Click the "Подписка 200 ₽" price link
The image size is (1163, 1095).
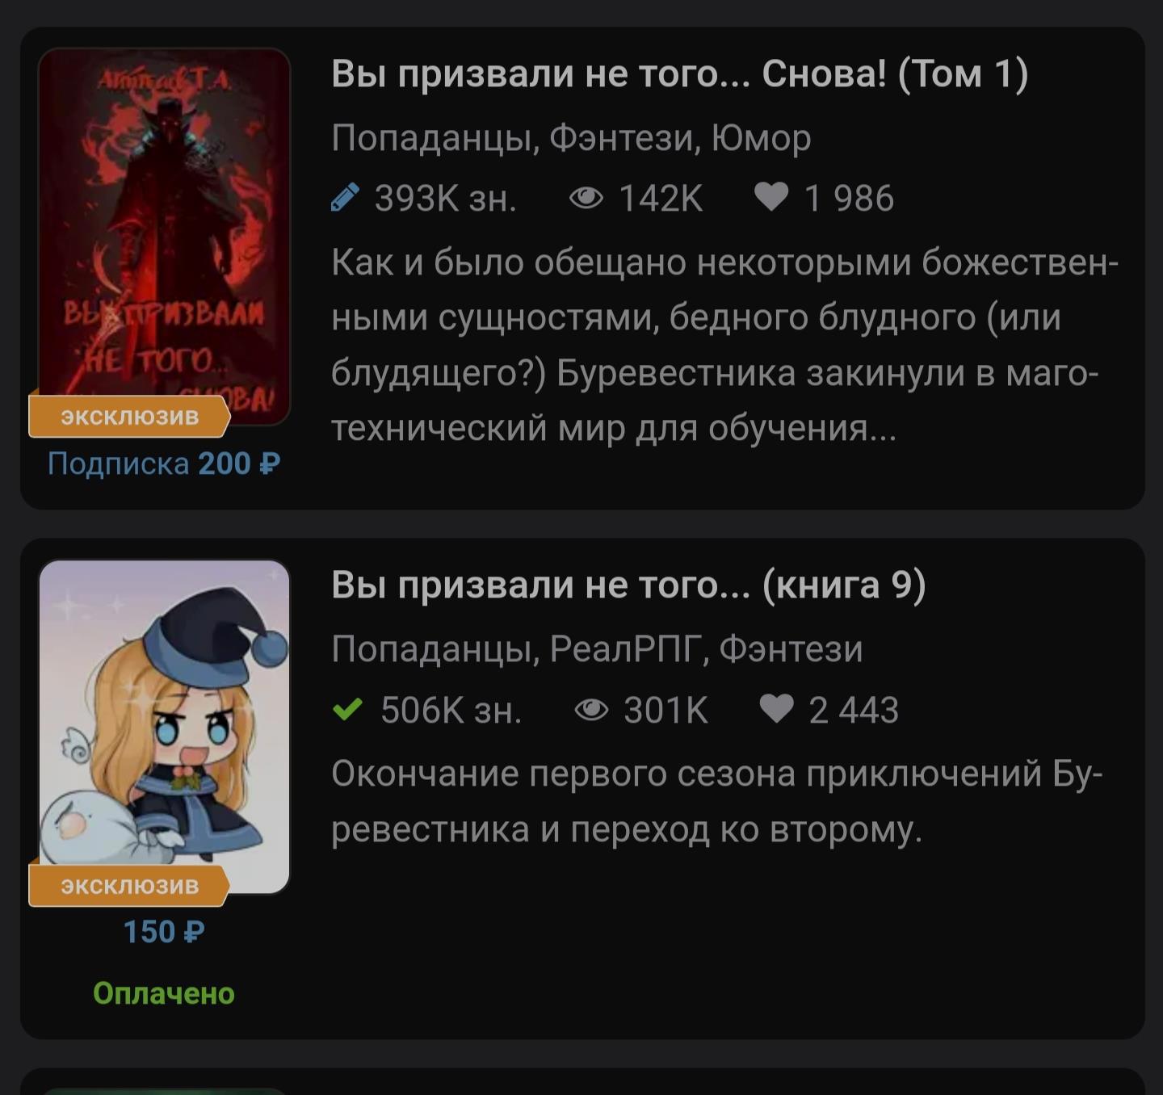click(164, 464)
